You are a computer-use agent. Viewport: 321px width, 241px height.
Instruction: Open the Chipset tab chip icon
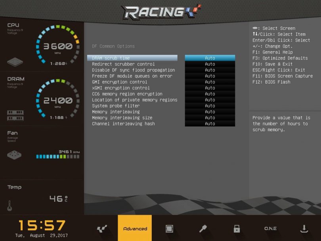pyautogui.click(x=169, y=229)
